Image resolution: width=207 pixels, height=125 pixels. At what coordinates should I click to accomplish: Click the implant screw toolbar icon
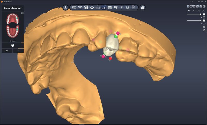(121, 7)
